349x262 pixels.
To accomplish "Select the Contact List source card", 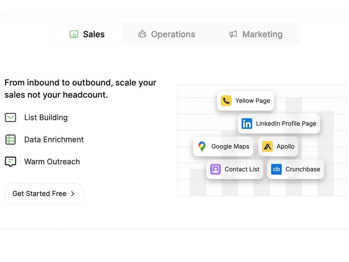I will tap(235, 169).
